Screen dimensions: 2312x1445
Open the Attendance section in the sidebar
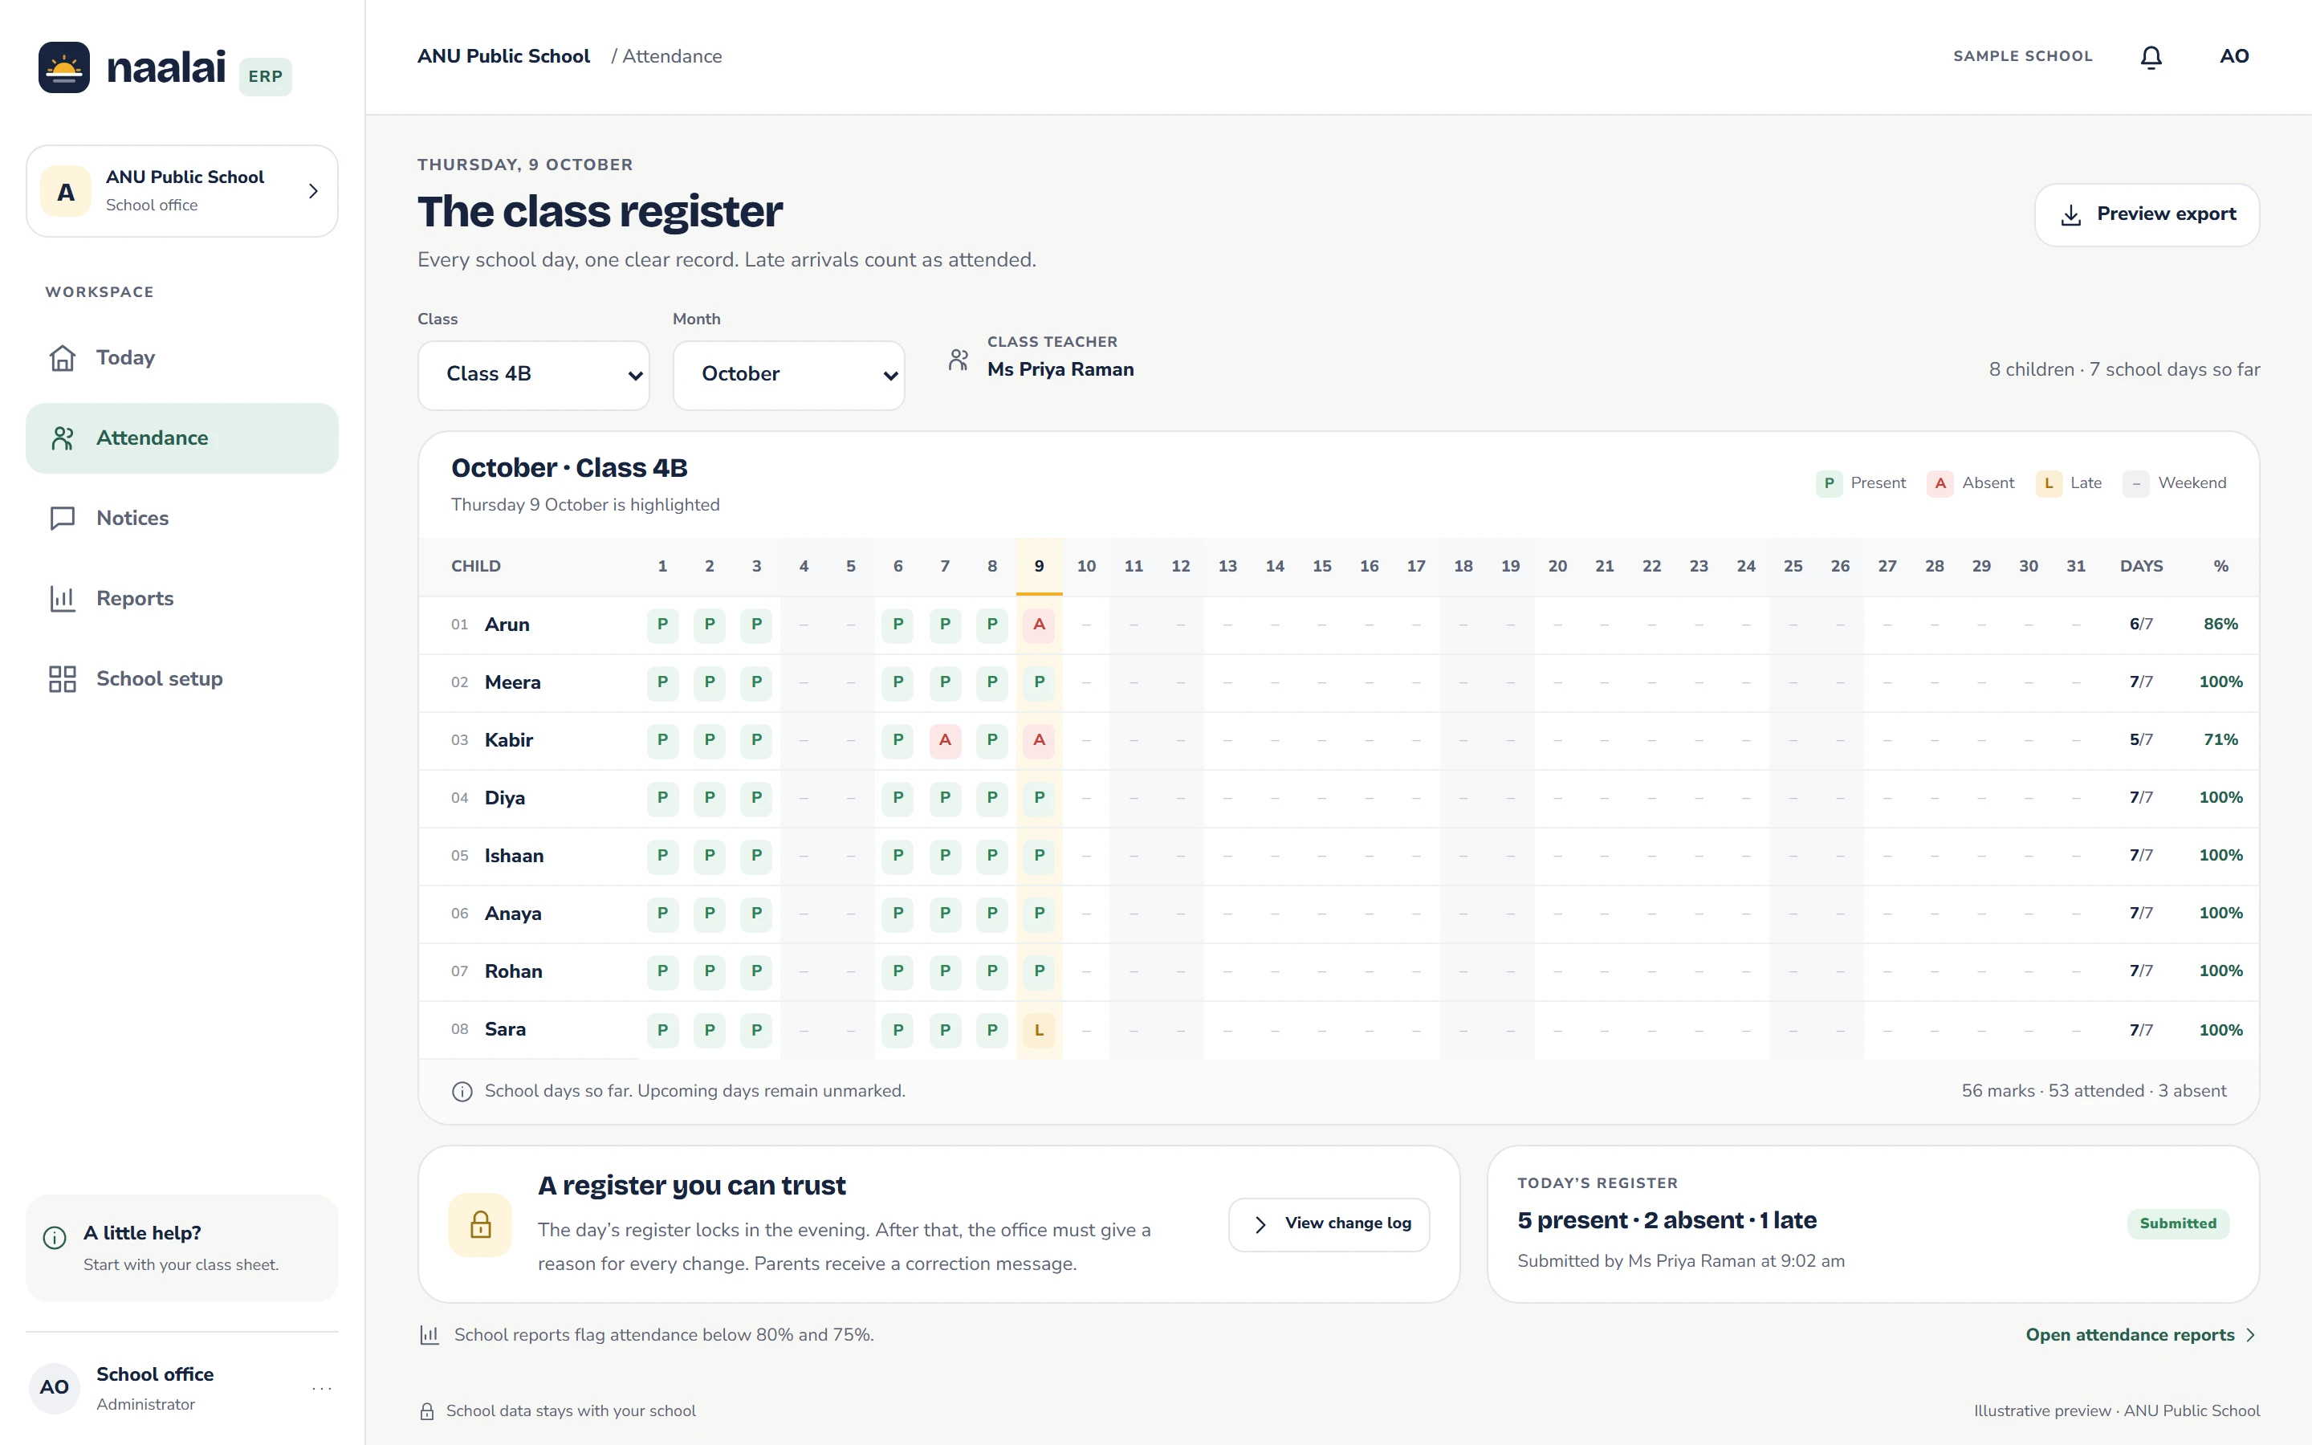click(182, 438)
